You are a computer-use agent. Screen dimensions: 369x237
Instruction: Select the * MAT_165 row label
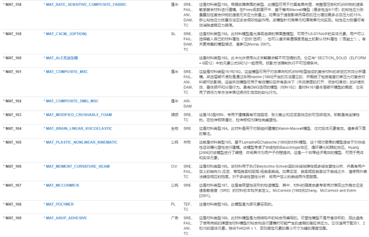pos(12,142)
